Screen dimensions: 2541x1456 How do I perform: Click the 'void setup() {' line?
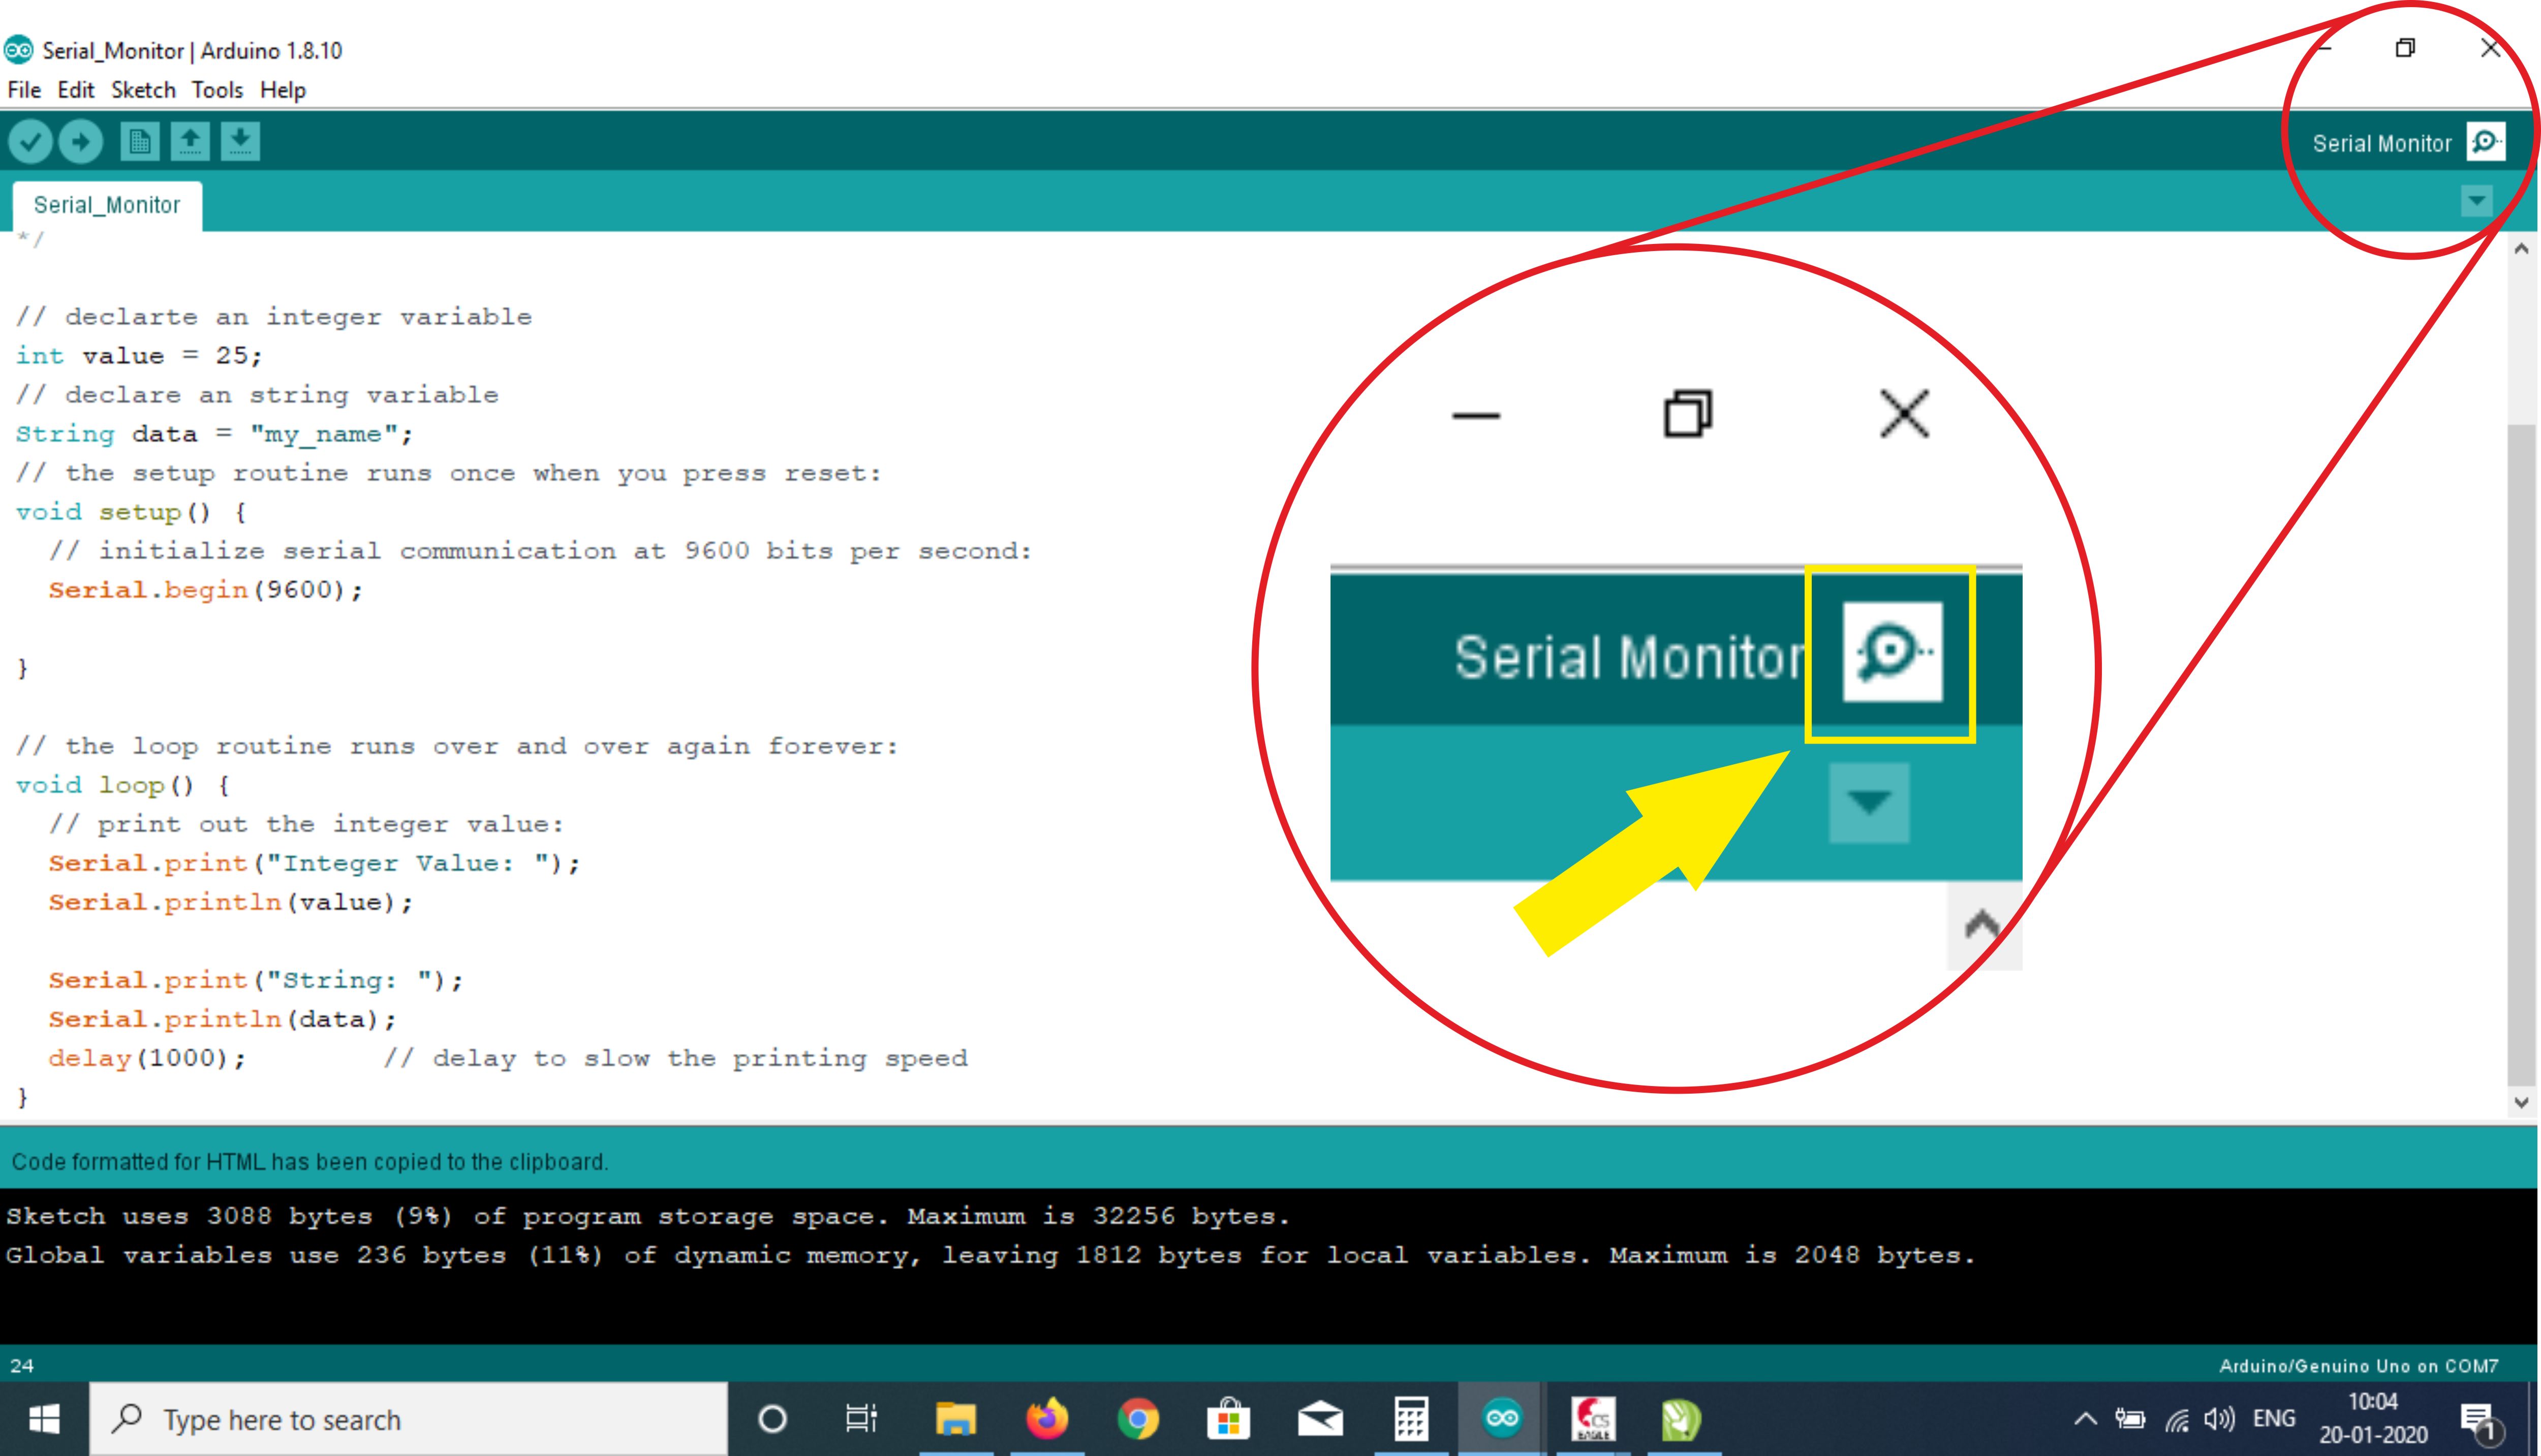point(131,512)
